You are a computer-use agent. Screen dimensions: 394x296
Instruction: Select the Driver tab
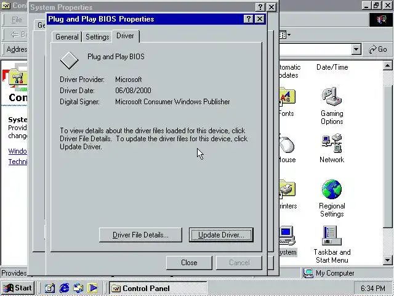[x=126, y=36]
